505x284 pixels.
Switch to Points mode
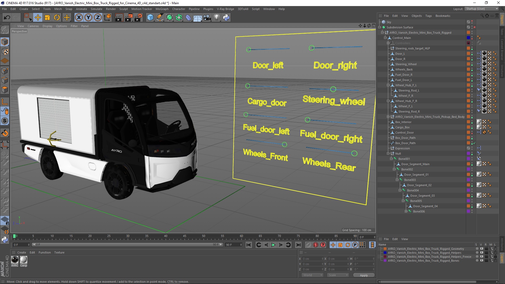(5, 70)
